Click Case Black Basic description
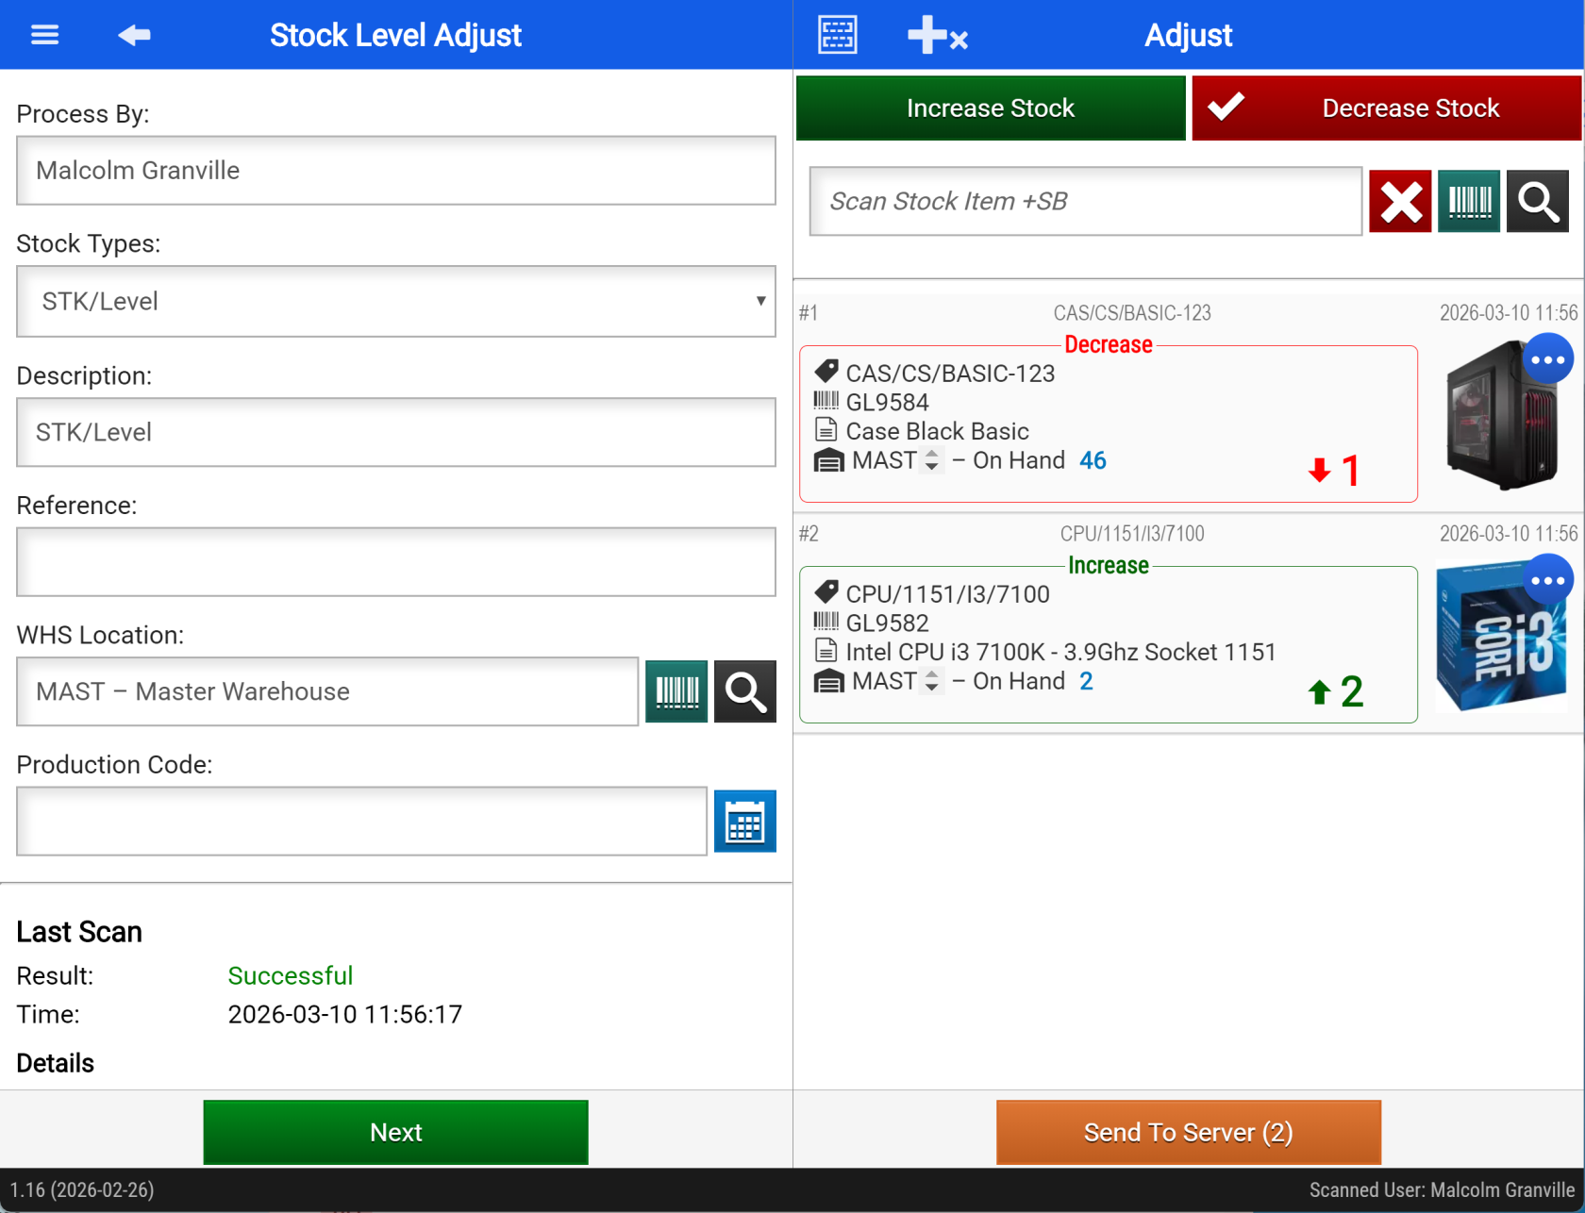Screen dimensions: 1585x1213 click(938, 431)
